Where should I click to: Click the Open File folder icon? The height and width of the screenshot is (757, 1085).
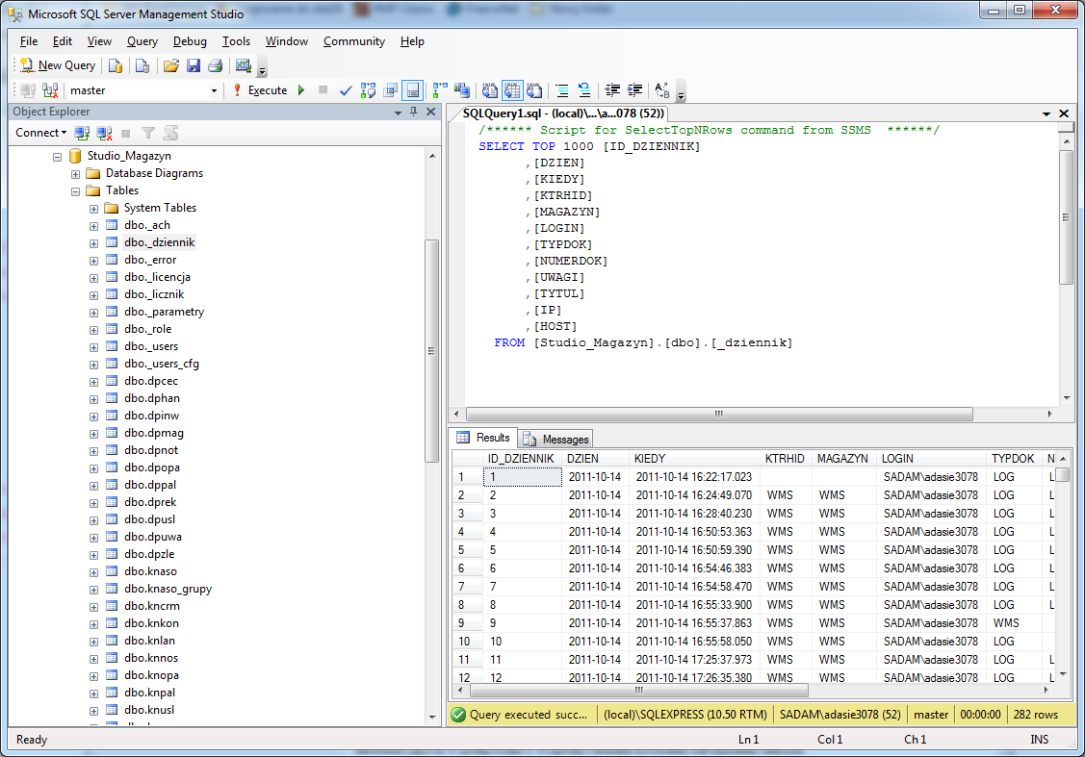coord(171,65)
